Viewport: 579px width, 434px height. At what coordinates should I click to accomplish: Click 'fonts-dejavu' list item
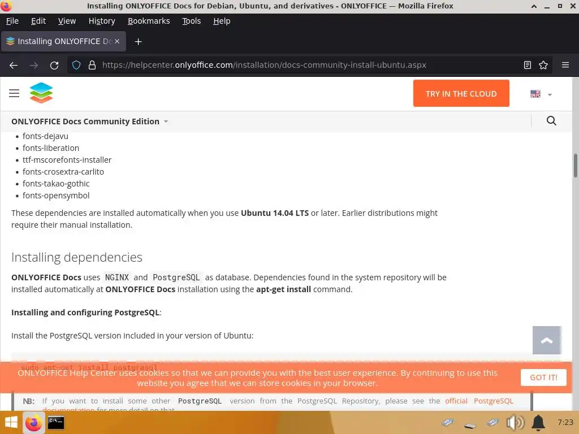coord(45,136)
